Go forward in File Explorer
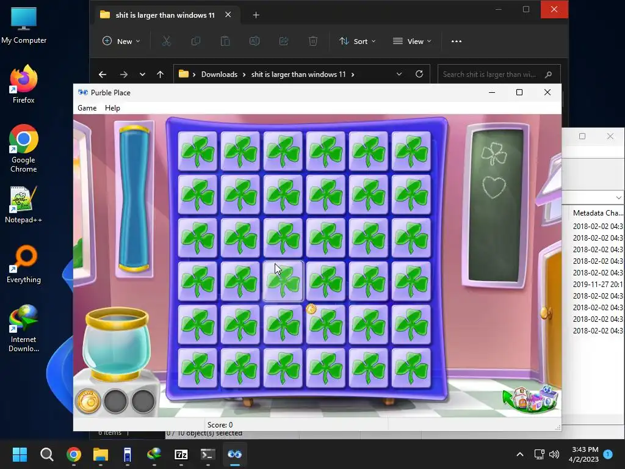The width and height of the screenshot is (625, 469). [x=124, y=74]
